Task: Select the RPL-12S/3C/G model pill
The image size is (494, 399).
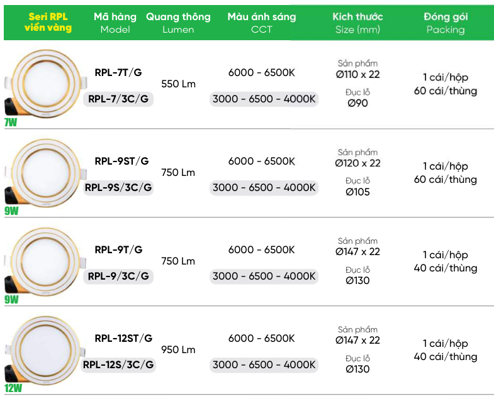Action: pos(118,365)
